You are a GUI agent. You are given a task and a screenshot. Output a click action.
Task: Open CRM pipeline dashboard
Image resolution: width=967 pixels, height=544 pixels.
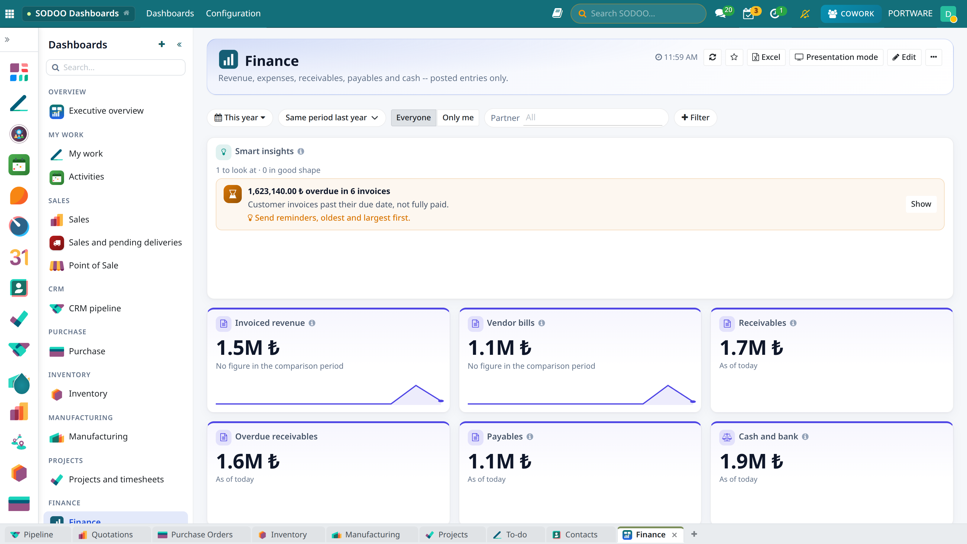coord(116,308)
